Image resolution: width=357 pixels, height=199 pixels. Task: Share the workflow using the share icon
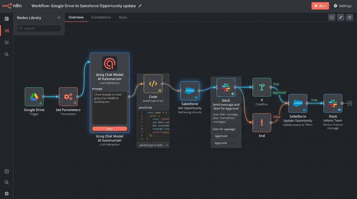(350, 17)
